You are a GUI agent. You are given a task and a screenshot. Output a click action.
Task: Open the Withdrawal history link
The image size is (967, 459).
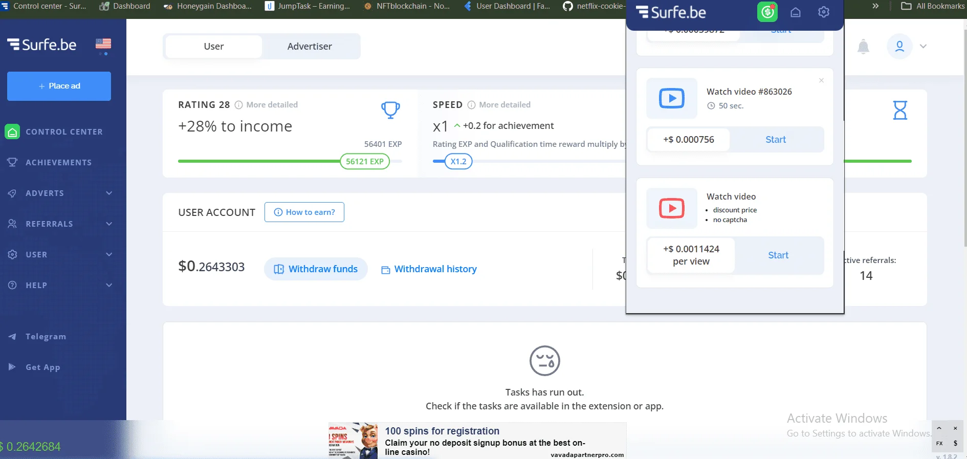[x=435, y=269]
